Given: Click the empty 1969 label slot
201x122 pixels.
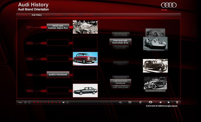Looking at the screenshot, I should pos(58,59).
